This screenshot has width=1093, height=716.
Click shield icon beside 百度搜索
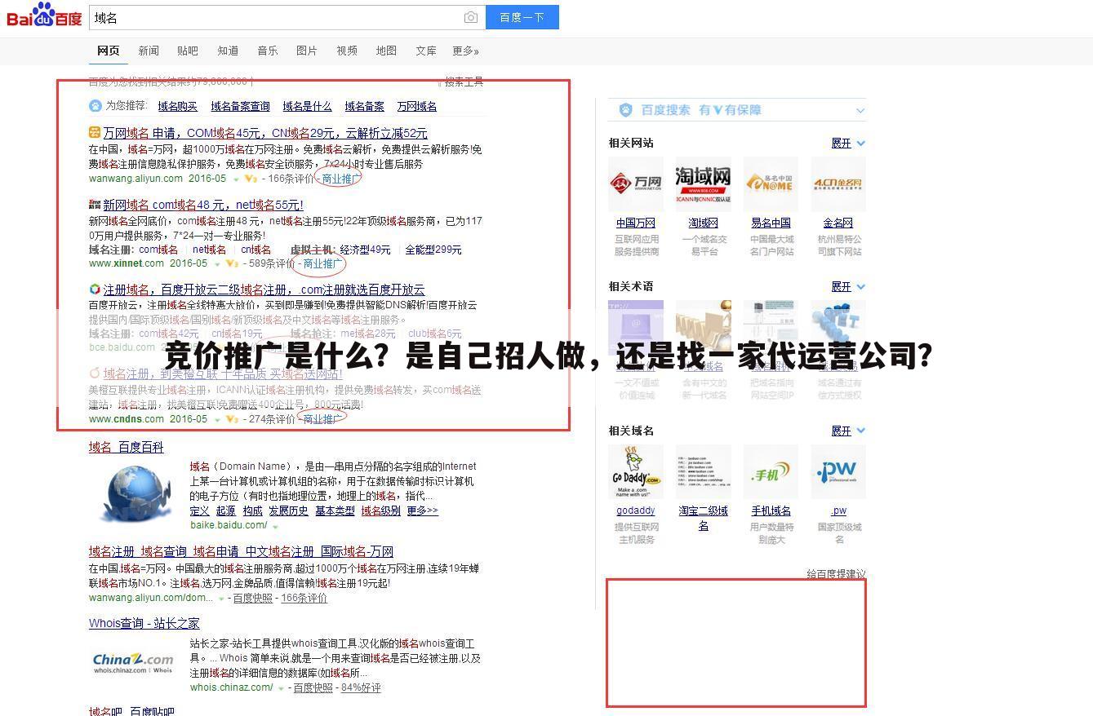pyautogui.click(x=626, y=109)
